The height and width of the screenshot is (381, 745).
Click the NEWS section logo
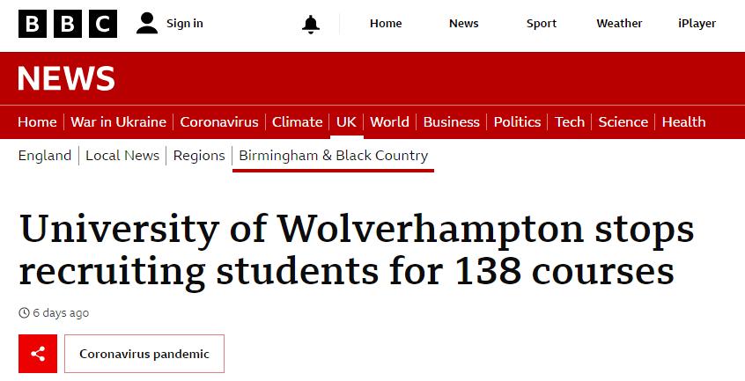tap(66, 79)
